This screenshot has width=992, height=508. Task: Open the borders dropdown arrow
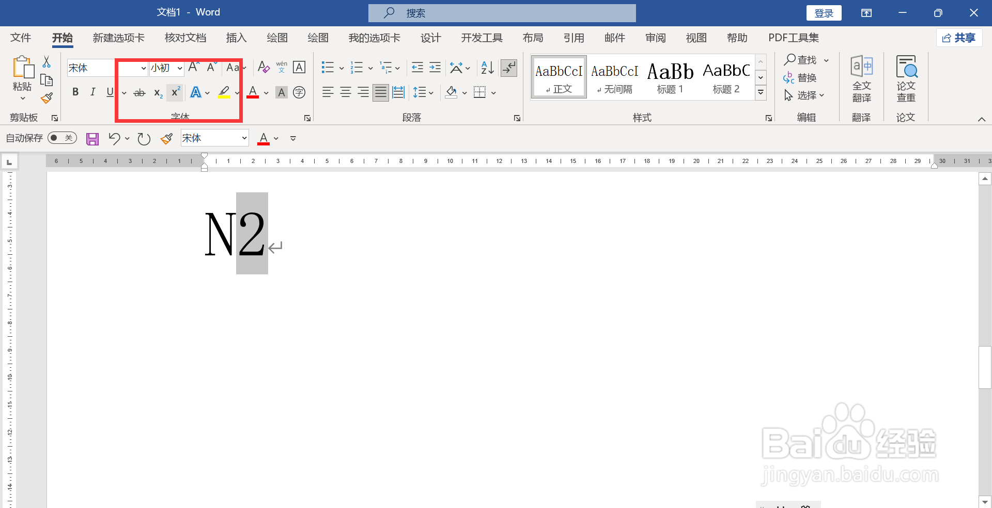click(x=493, y=93)
